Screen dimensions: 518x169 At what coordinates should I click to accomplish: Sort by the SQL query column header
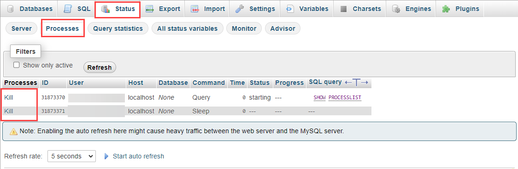point(325,82)
